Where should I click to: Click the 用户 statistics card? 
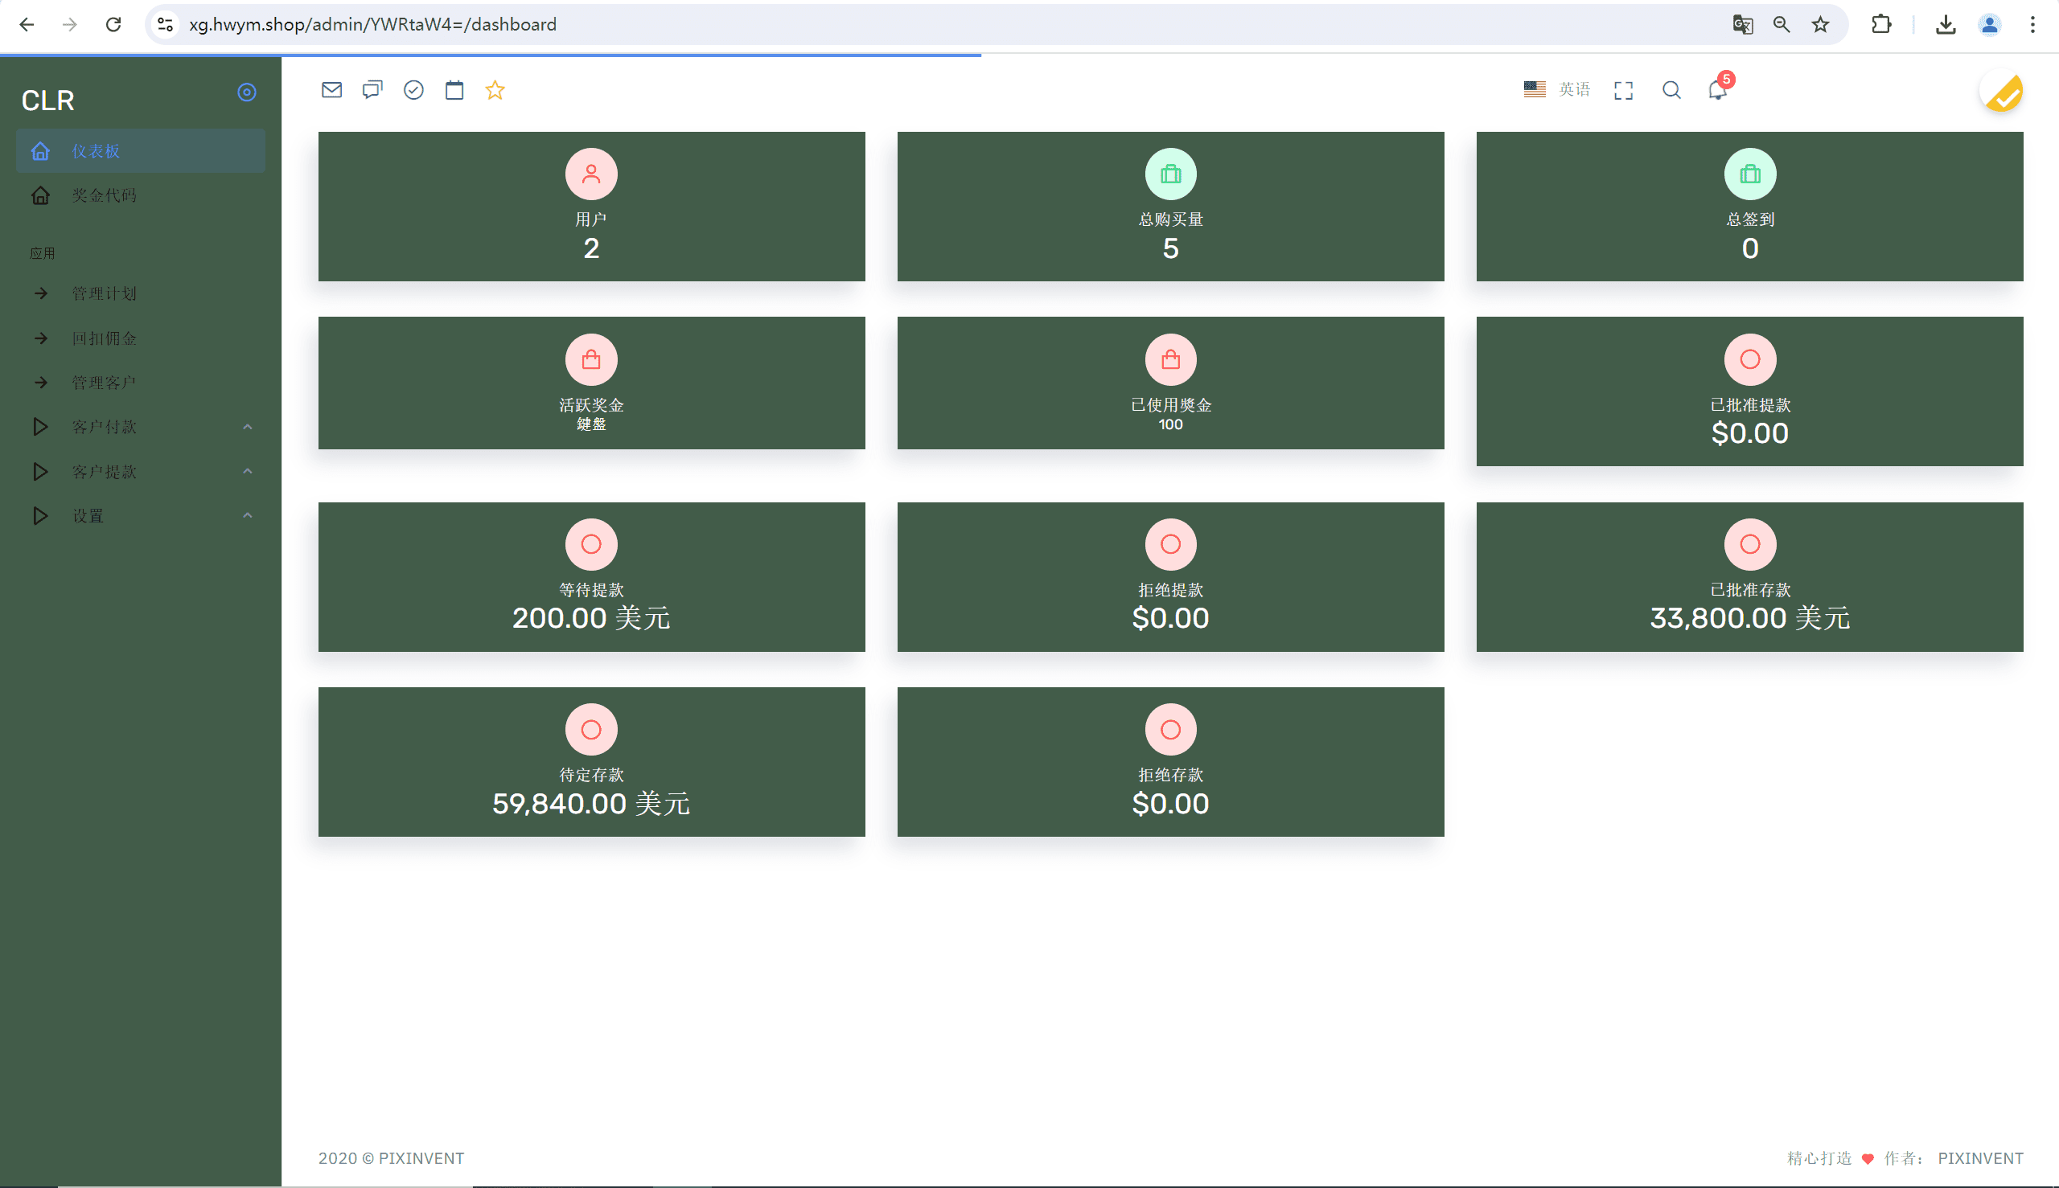[591, 207]
